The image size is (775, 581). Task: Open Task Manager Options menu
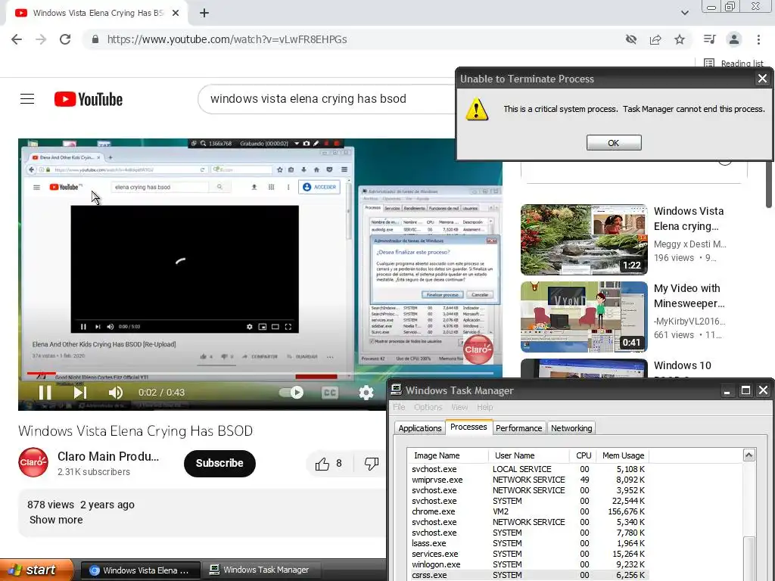tap(428, 407)
